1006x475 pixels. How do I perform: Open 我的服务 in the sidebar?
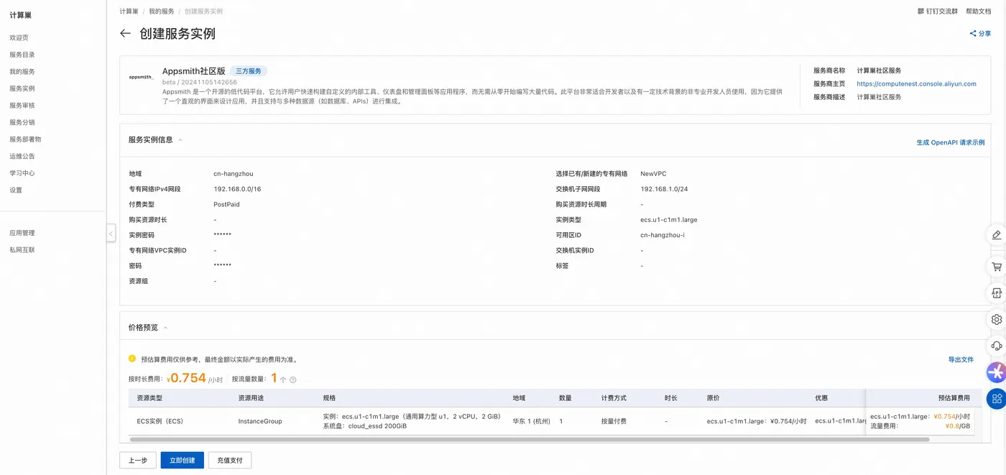tap(22, 72)
